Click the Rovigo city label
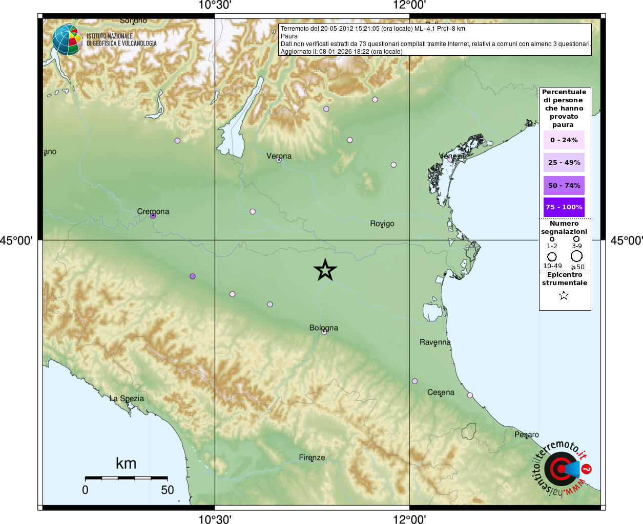Image resolution: width=643 pixels, height=524 pixels. 382,224
